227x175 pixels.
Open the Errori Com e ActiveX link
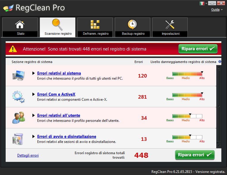pyautogui.click(x=56, y=94)
